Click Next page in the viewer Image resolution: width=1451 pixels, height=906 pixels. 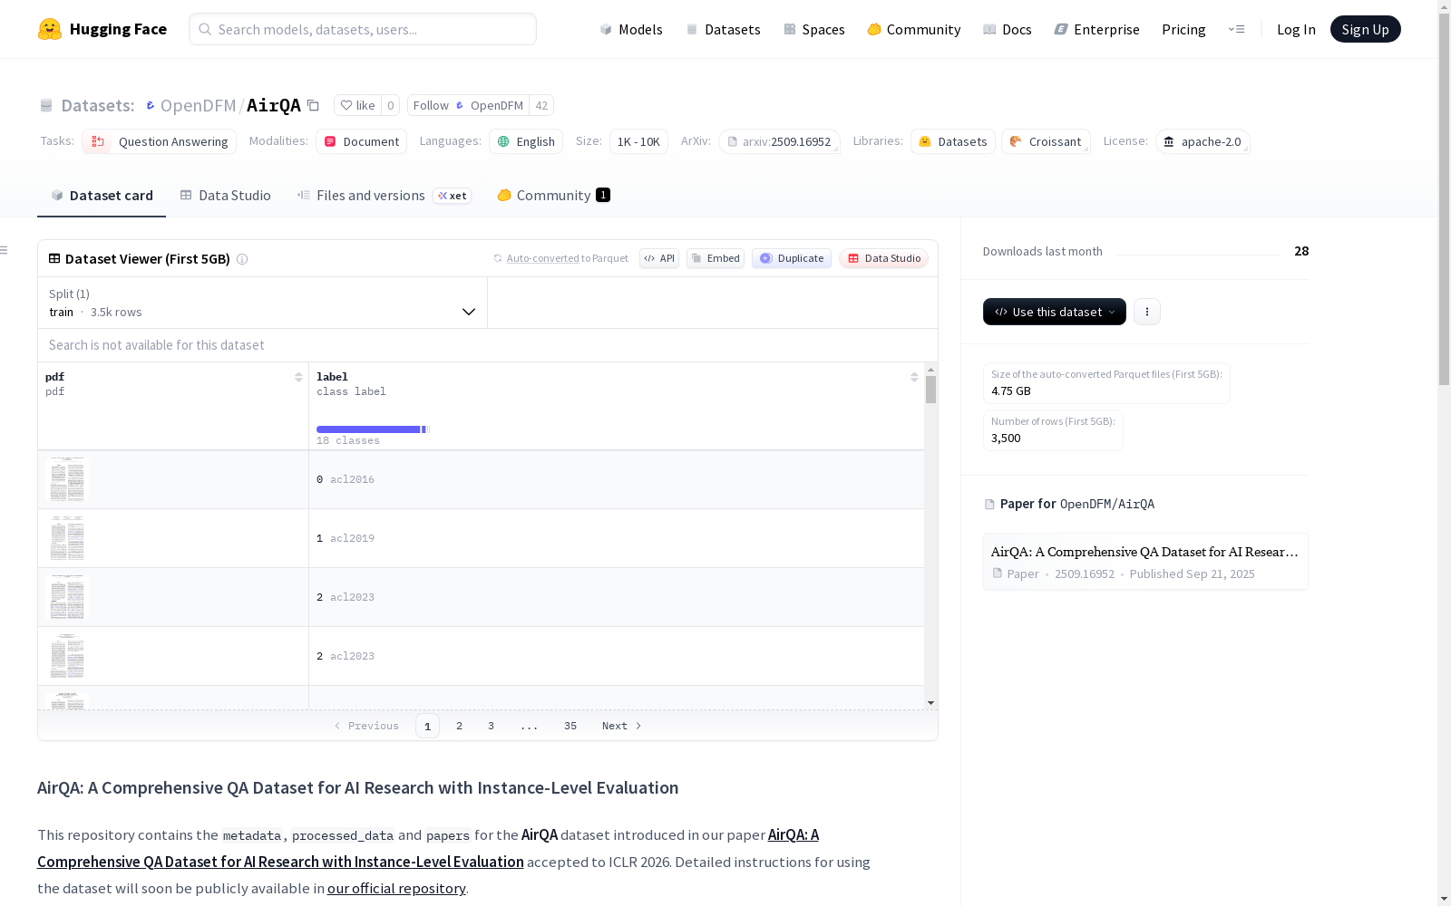(622, 726)
